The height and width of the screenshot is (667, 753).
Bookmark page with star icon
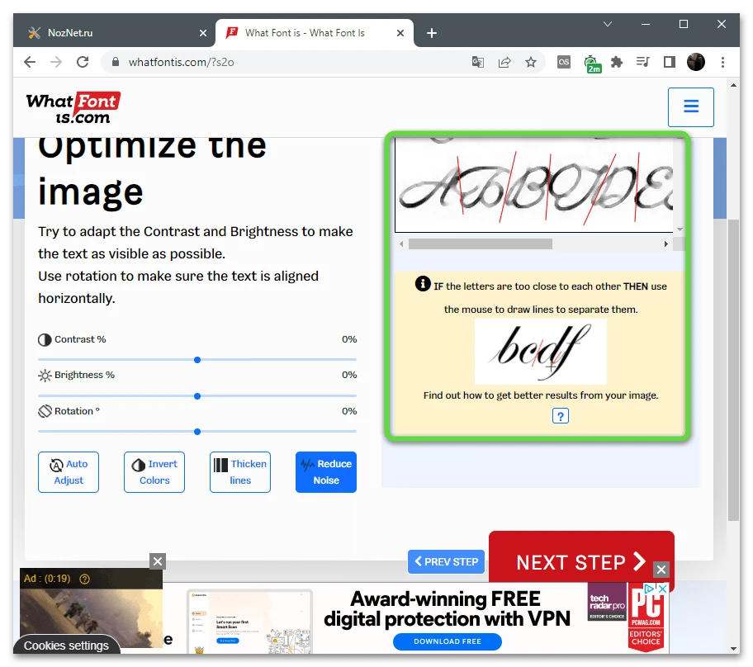[530, 62]
